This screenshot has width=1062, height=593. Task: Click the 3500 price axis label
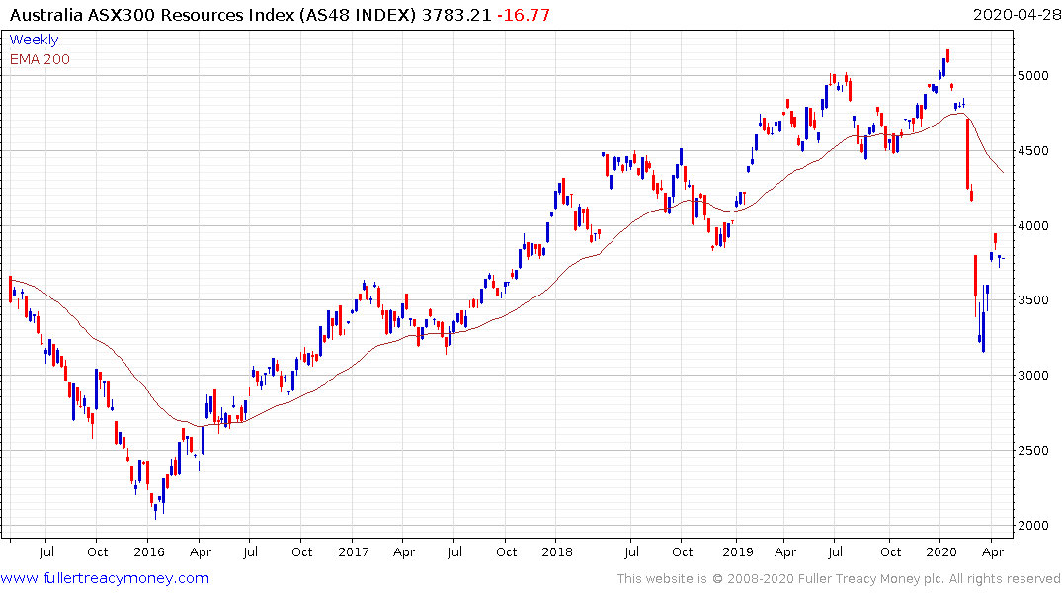[1033, 300]
